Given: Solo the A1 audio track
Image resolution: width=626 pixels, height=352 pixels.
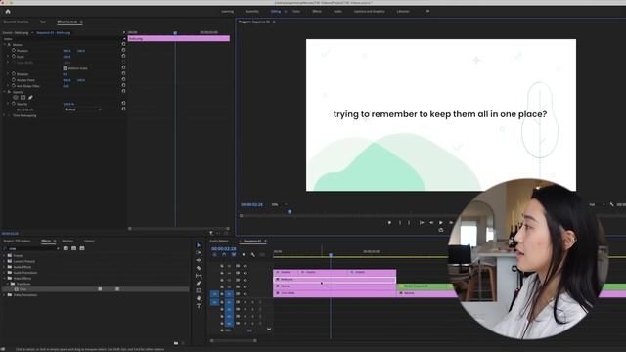Looking at the screenshot, I should [252, 302].
